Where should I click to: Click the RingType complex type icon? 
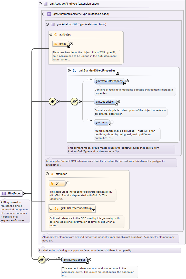click(x=4, y=193)
